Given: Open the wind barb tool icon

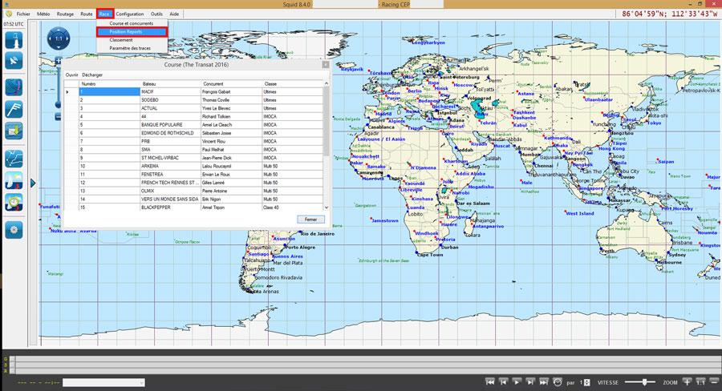Looking at the screenshot, I should [x=14, y=109].
